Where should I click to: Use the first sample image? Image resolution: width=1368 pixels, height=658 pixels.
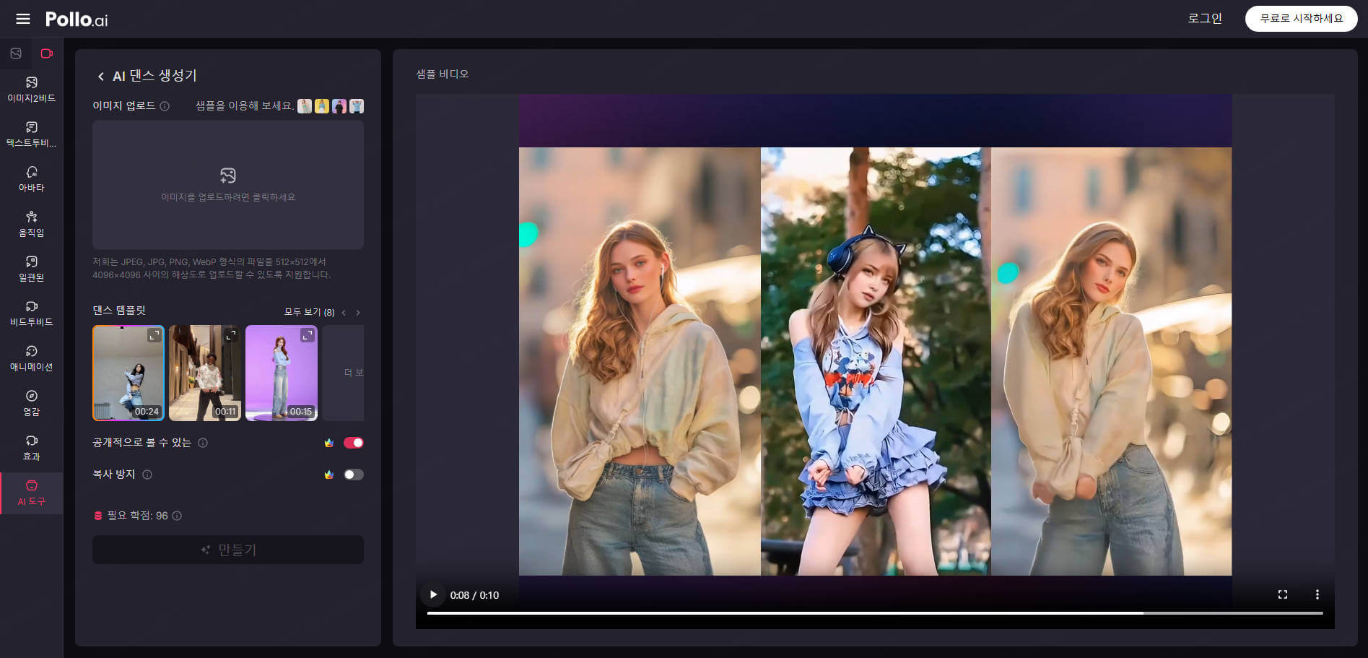(305, 106)
